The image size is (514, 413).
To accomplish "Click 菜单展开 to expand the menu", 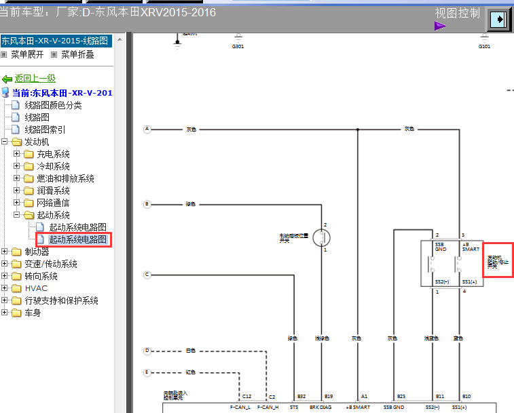I will (27, 54).
